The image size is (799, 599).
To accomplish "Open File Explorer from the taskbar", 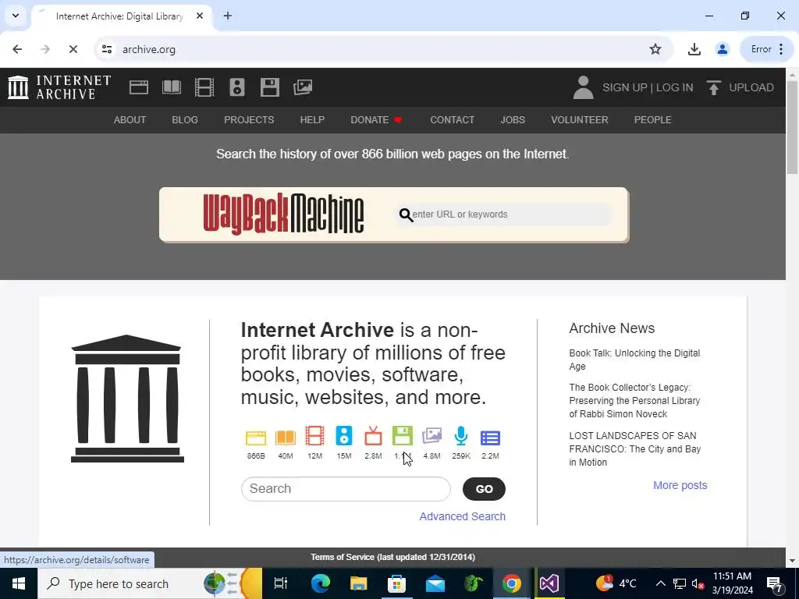I will [x=359, y=583].
